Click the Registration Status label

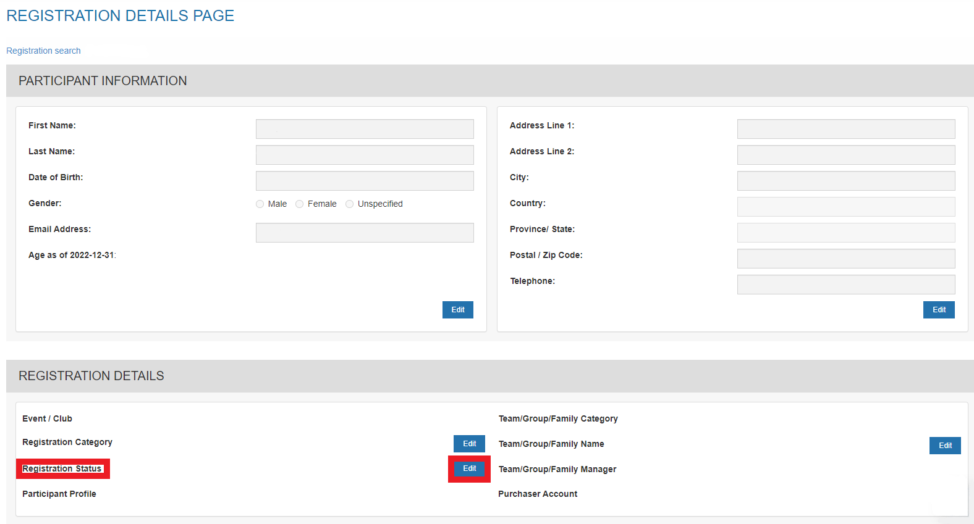(x=62, y=469)
